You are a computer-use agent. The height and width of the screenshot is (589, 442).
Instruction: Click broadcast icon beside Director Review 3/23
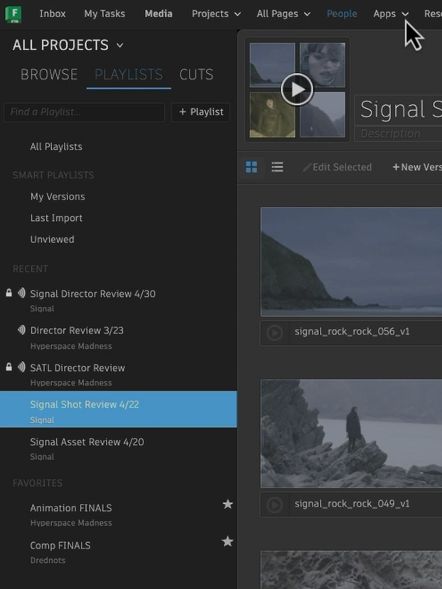[x=21, y=330]
